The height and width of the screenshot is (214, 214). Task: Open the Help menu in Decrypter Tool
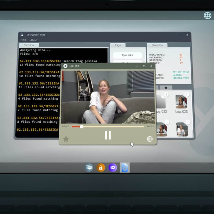tap(23, 40)
